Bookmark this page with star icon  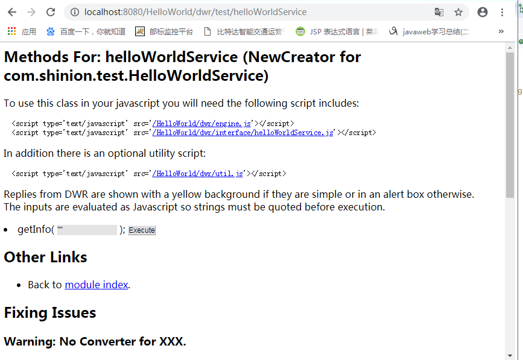pos(458,12)
